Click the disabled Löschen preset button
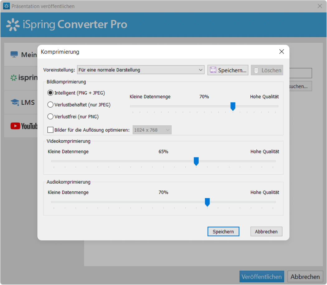This screenshot has width=327, height=285. (267, 70)
